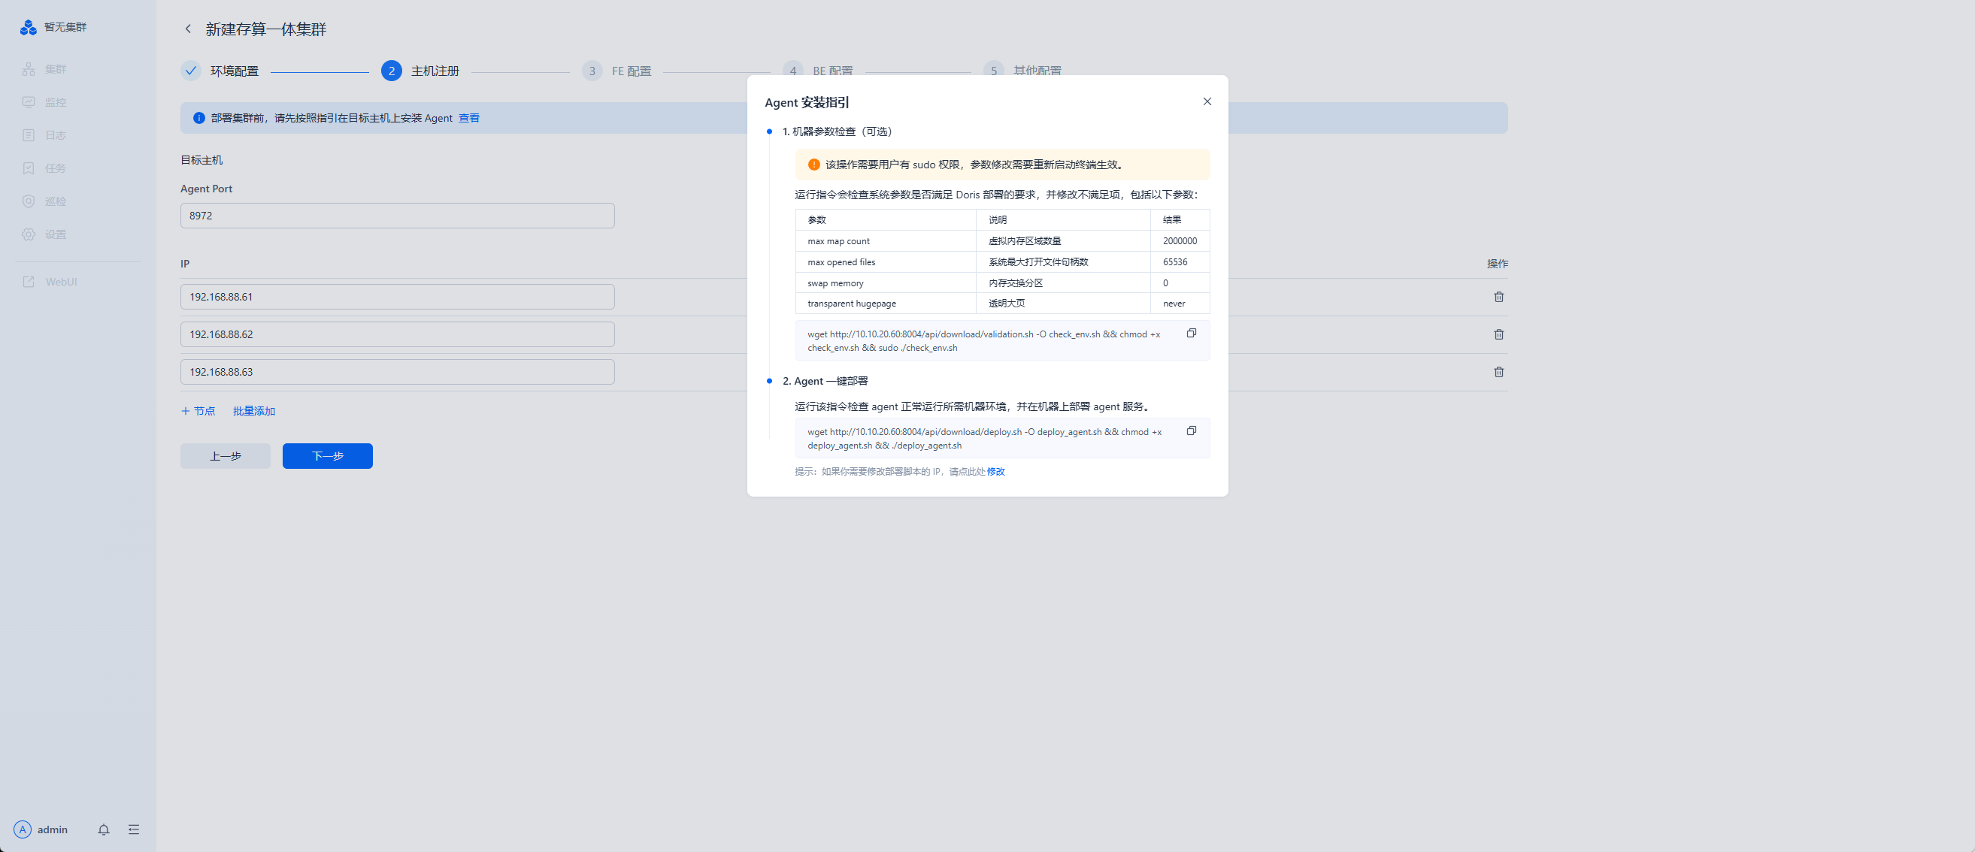This screenshot has width=1975, height=852.
Task: Click the 任务 task icon
Action: [x=29, y=168]
